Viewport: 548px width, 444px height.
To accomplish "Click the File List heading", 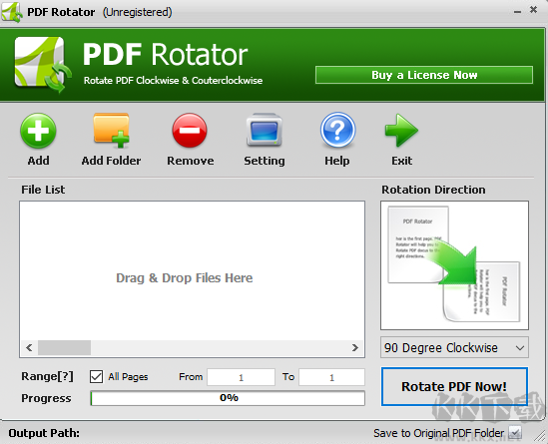I will [x=43, y=190].
